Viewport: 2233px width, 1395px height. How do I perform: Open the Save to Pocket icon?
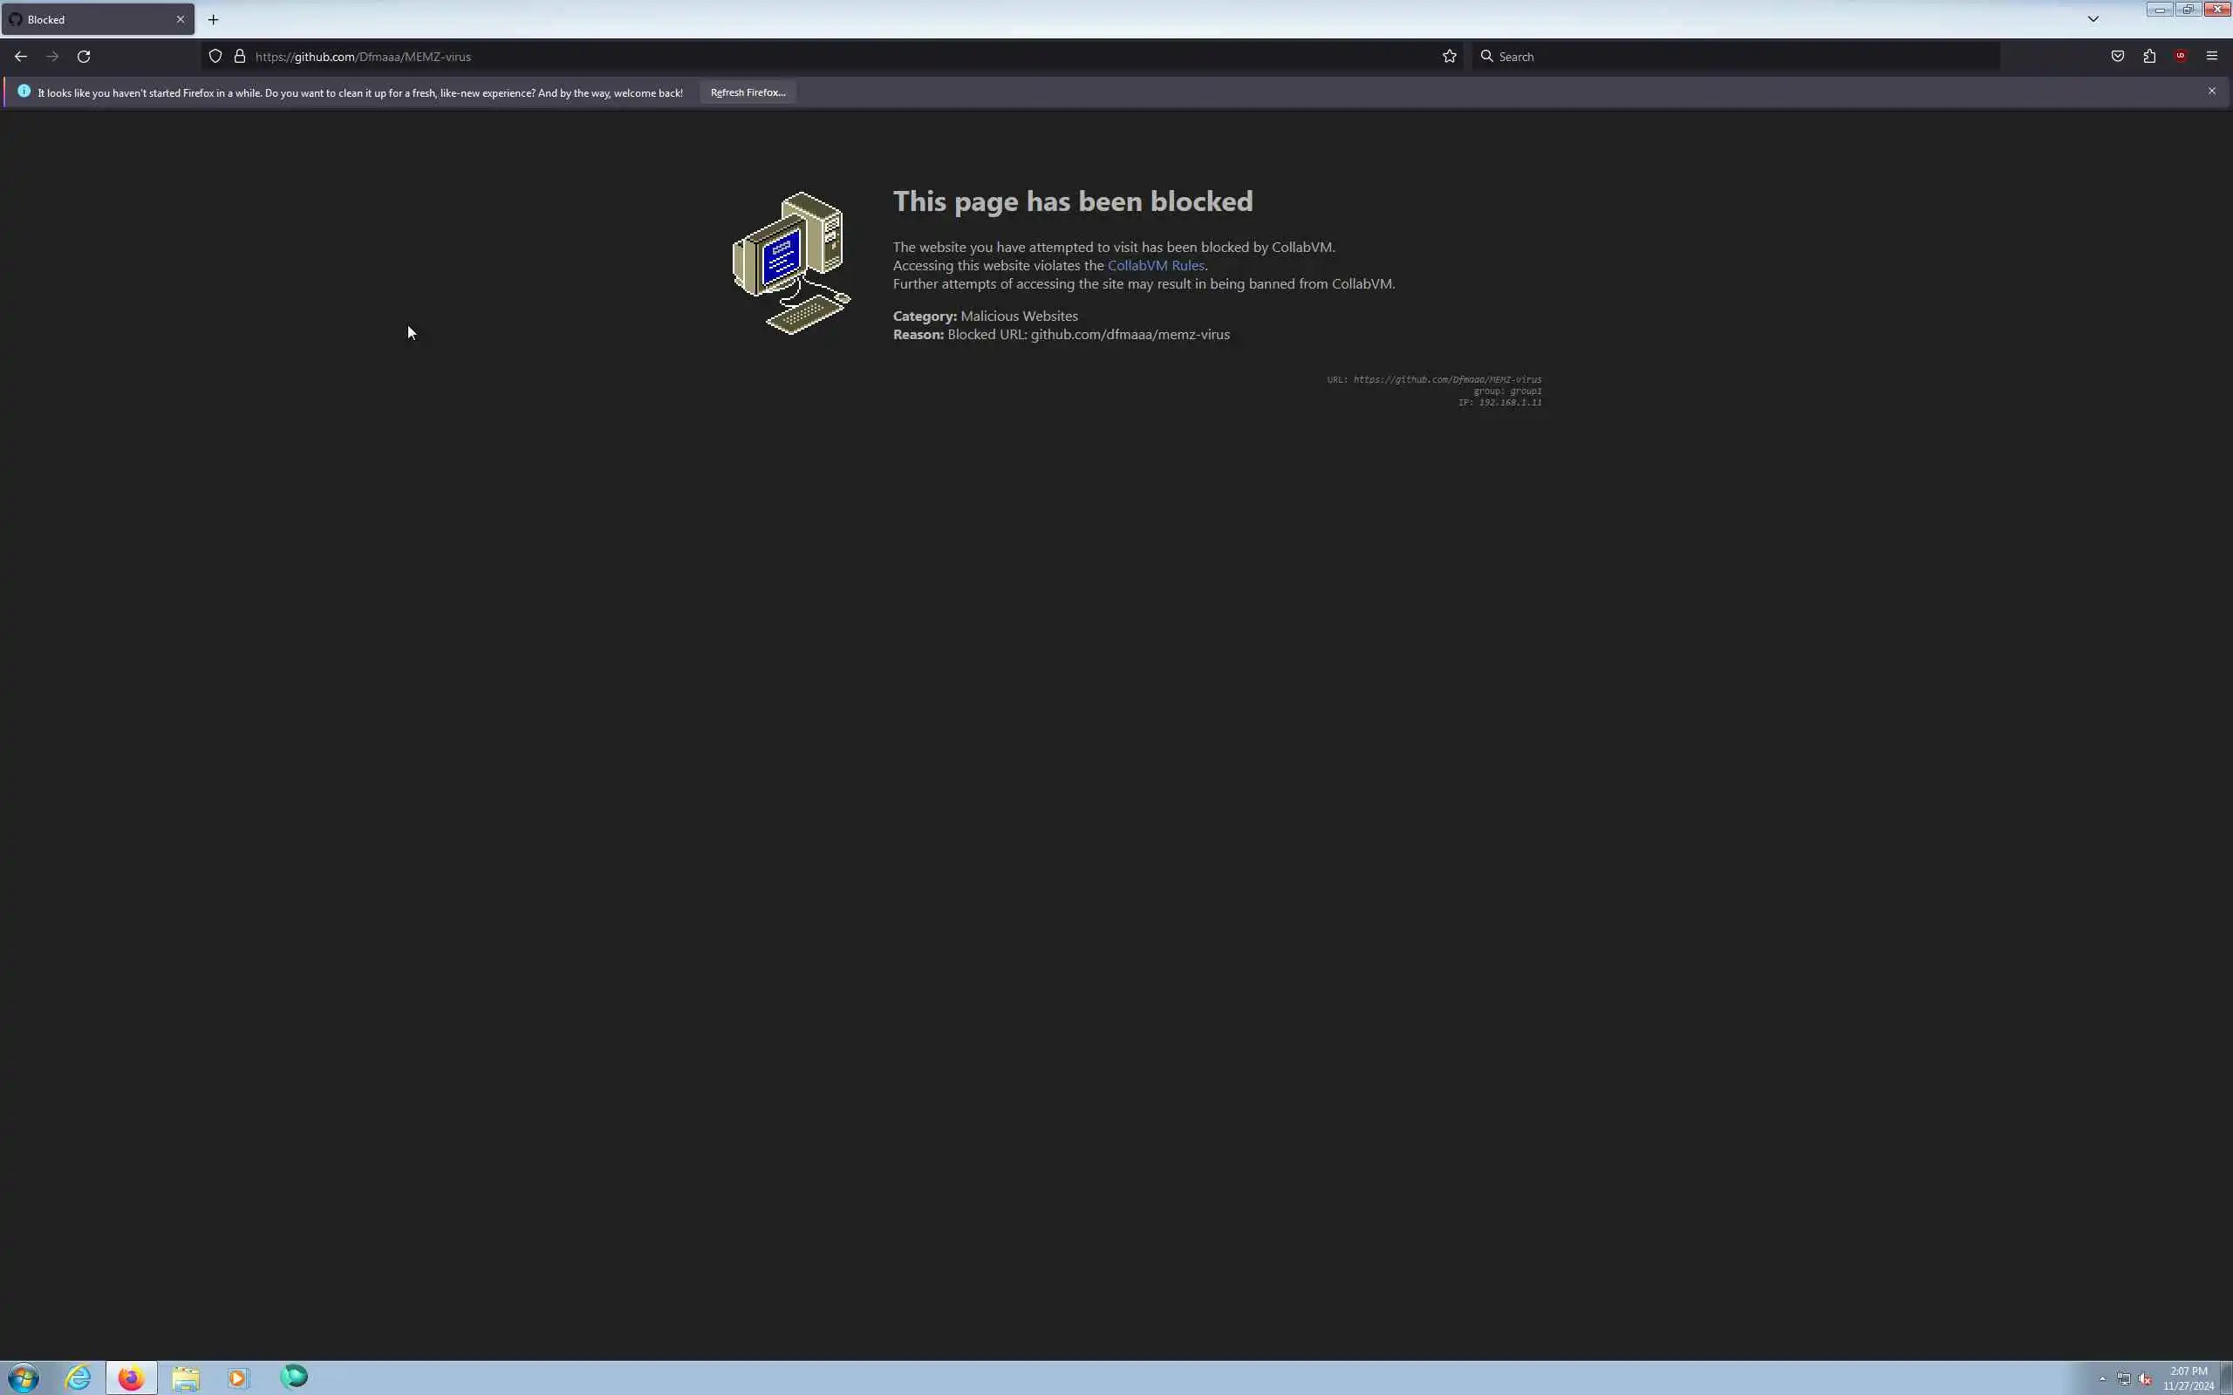[2117, 57]
